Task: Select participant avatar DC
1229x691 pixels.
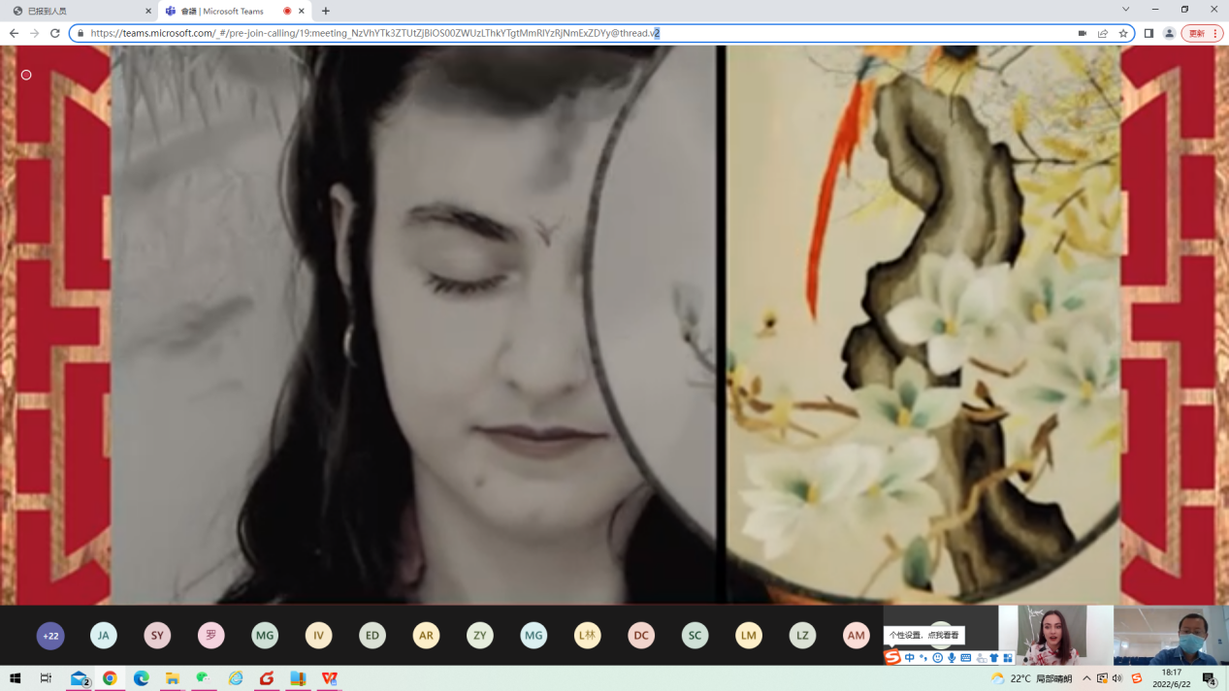Action: coord(641,636)
